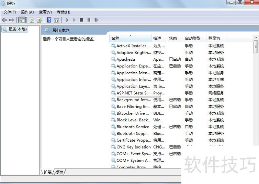
Task: Open the 查看(V) menu
Action: tap(45, 12)
